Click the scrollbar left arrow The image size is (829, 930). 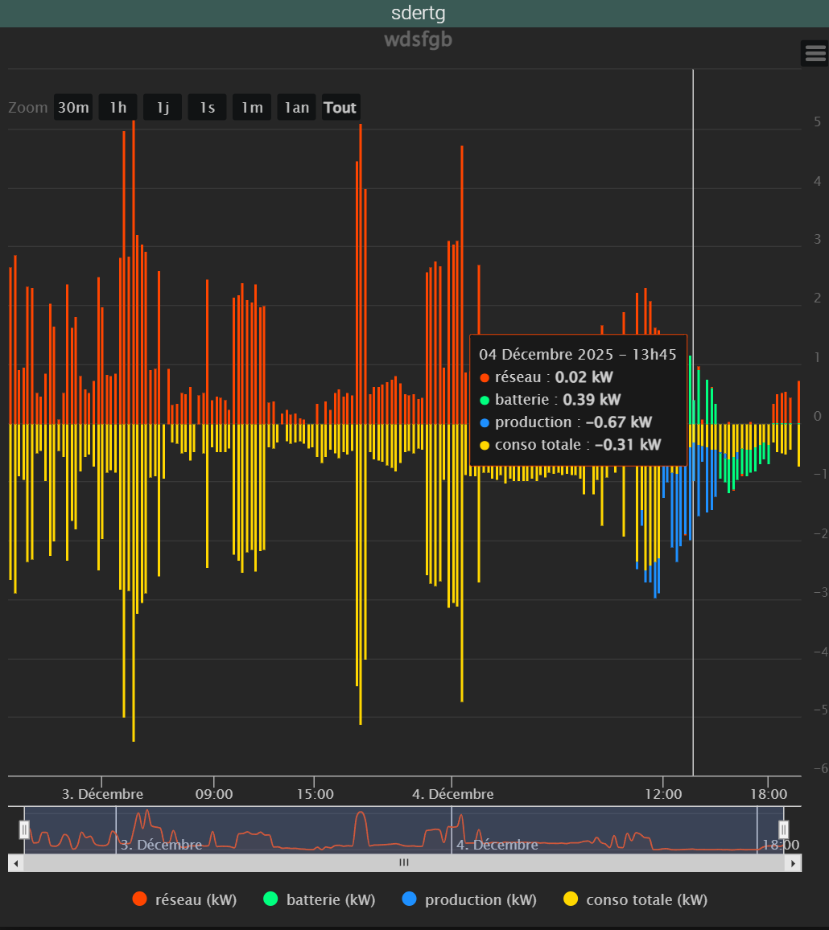point(15,863)
